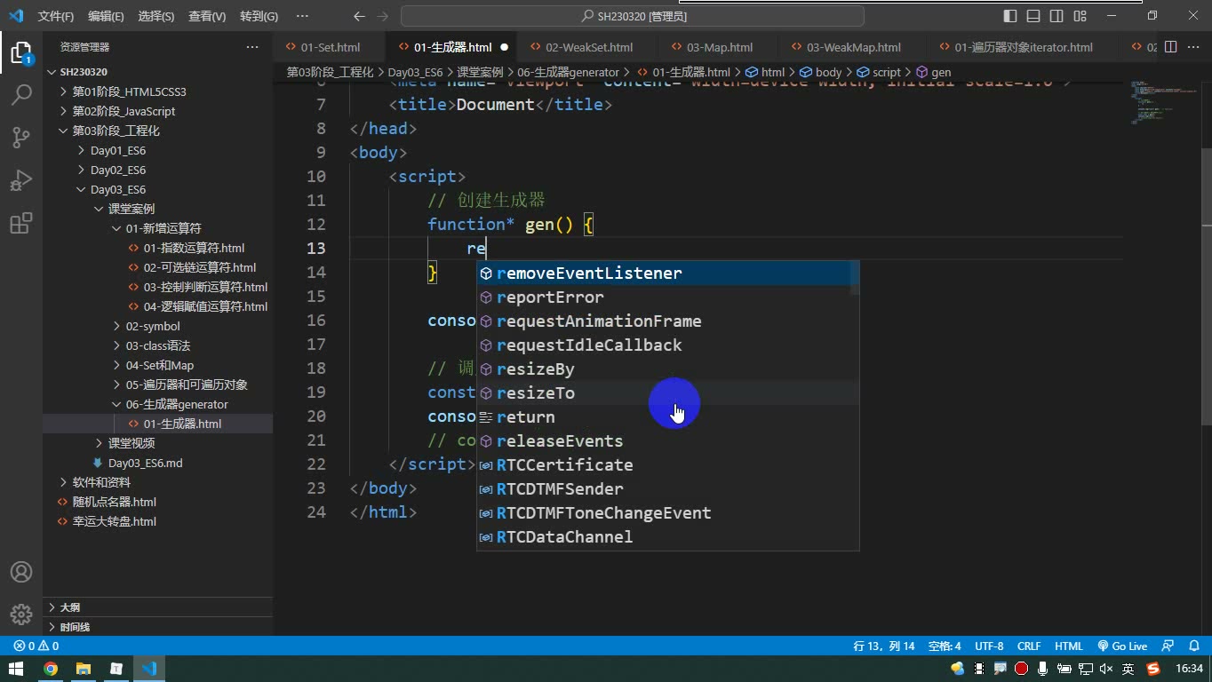Click errors and warnings status indicator
The image size is (1212, 682).
click(36, 646)
